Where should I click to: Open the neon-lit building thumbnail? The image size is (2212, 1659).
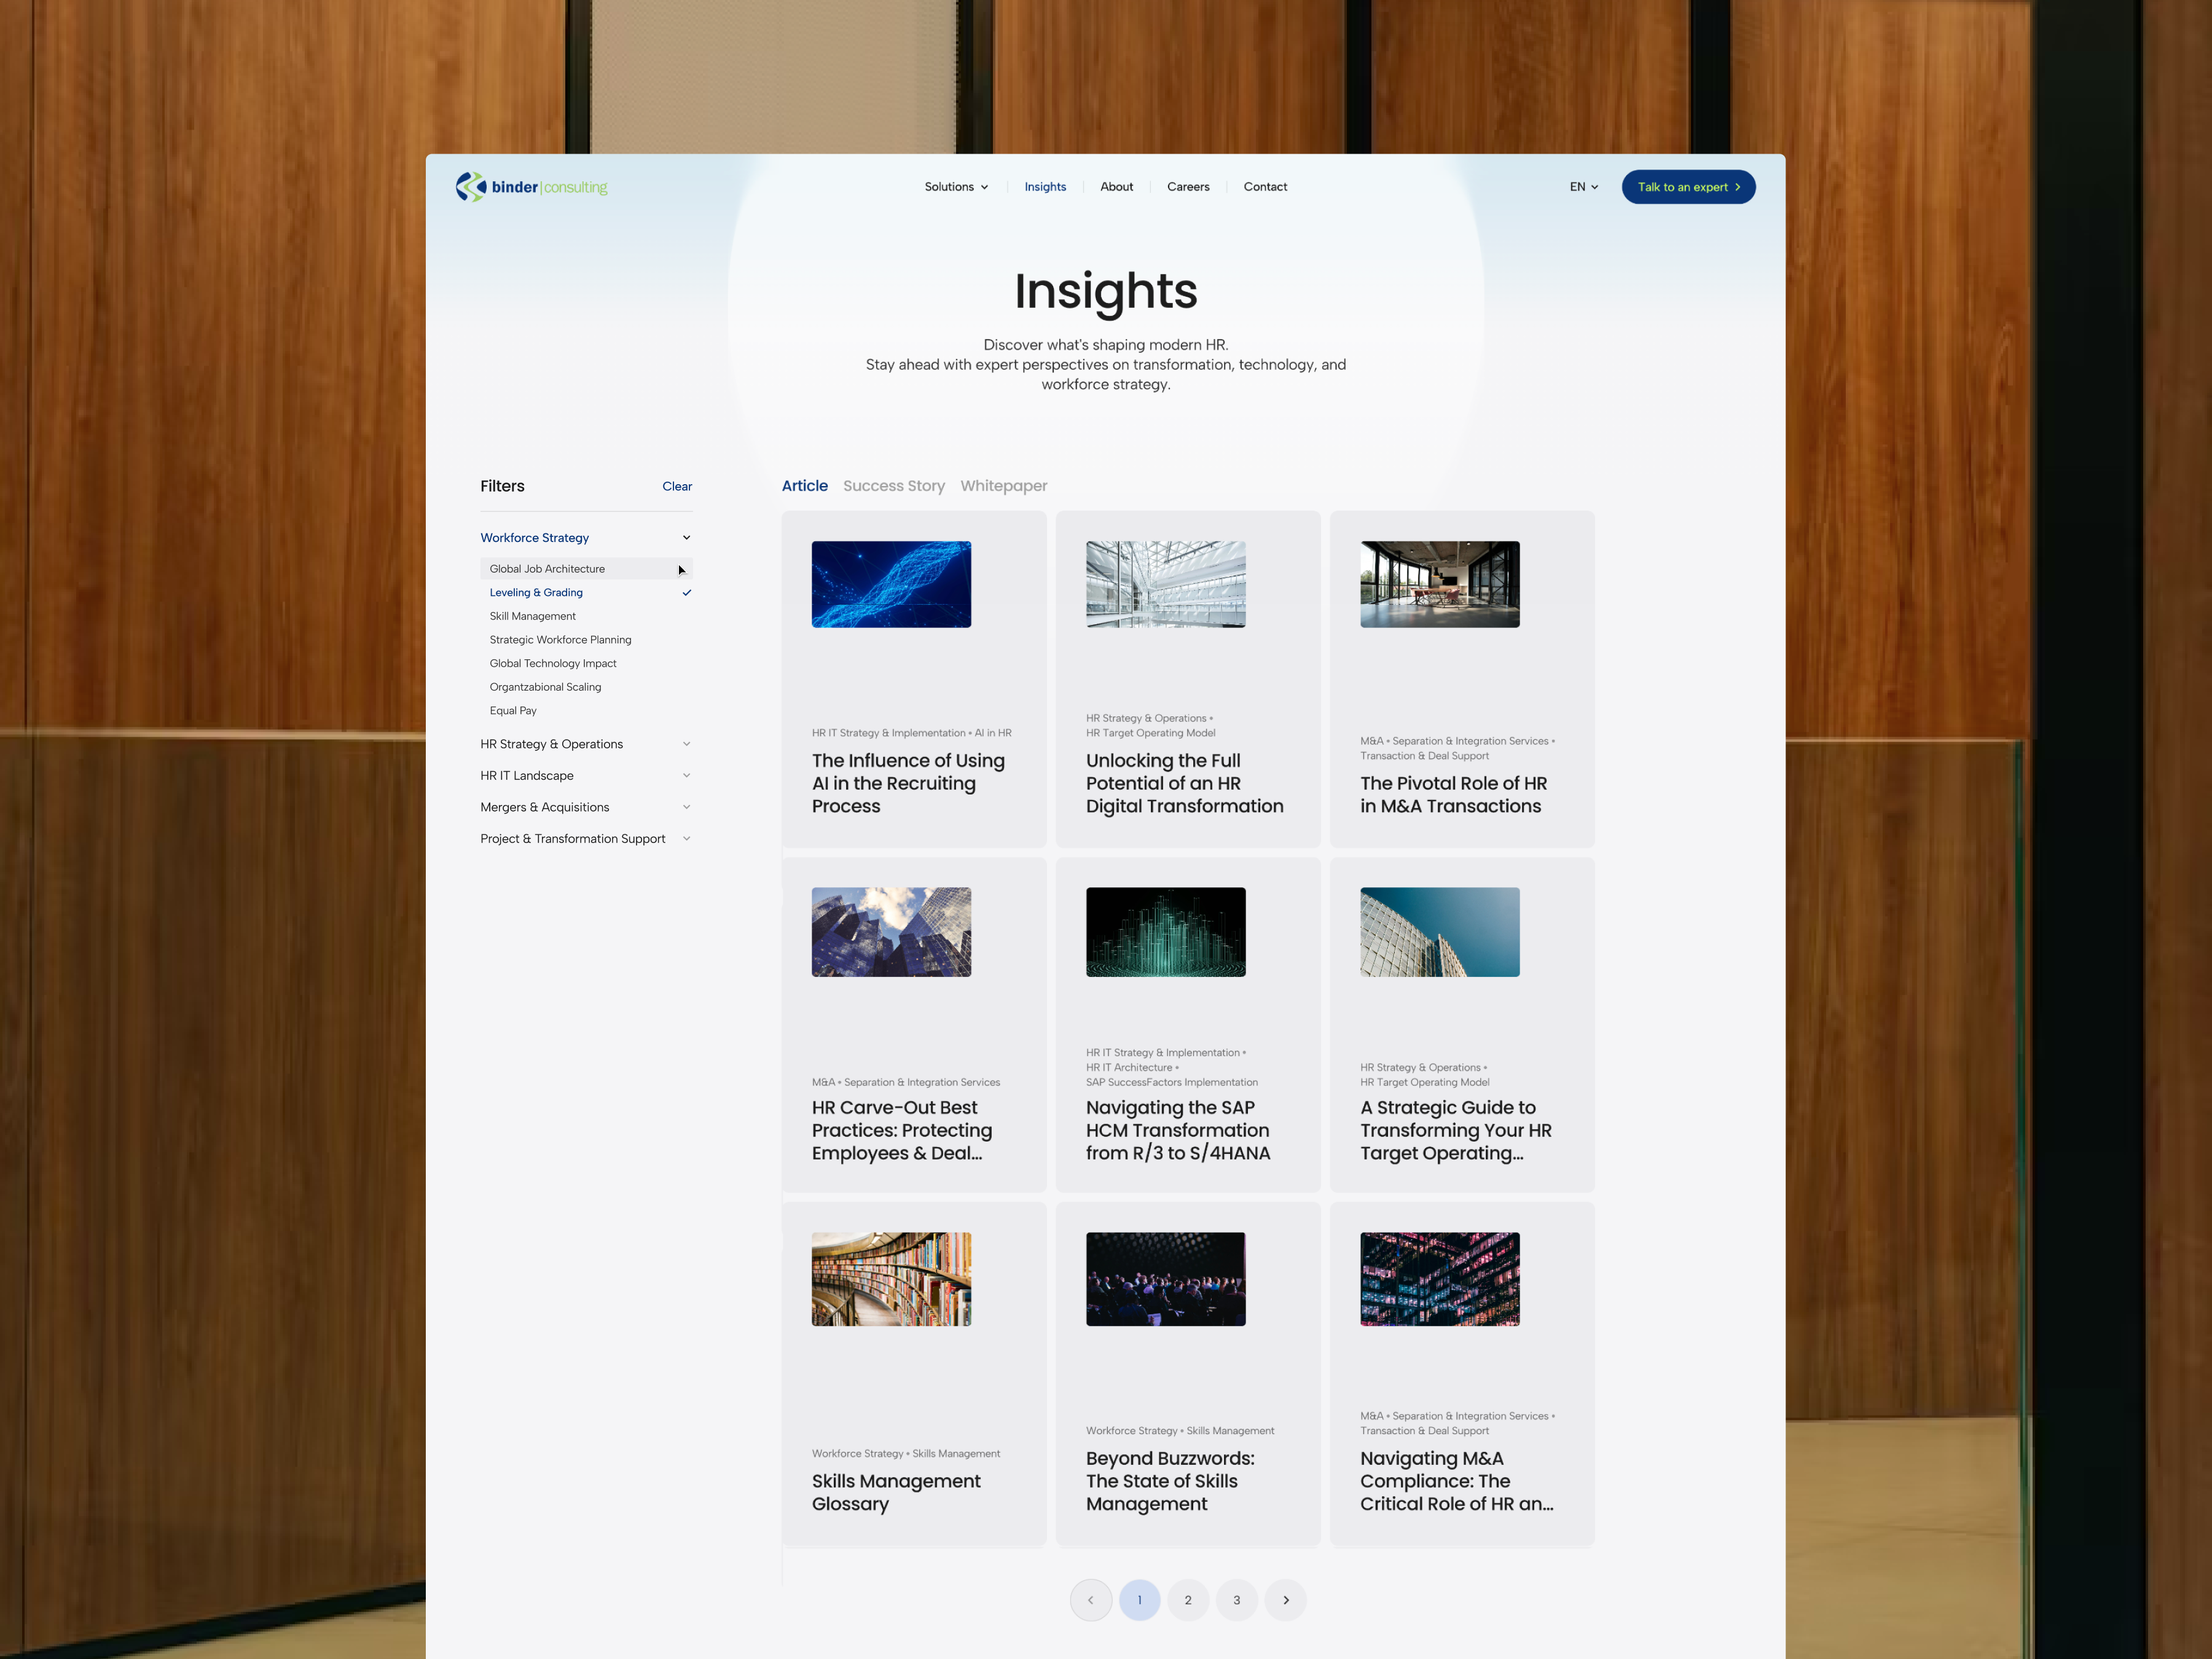[x=1439, y=1279]
